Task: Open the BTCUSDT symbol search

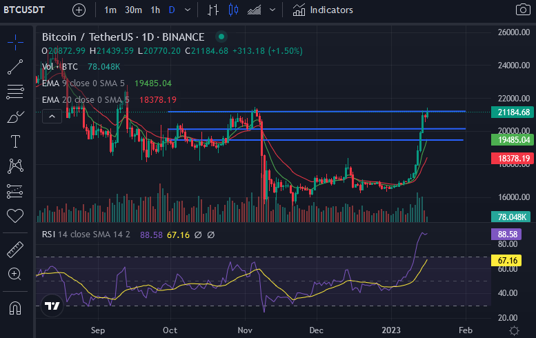Action: pyautogui.click(x=24, y=10)
